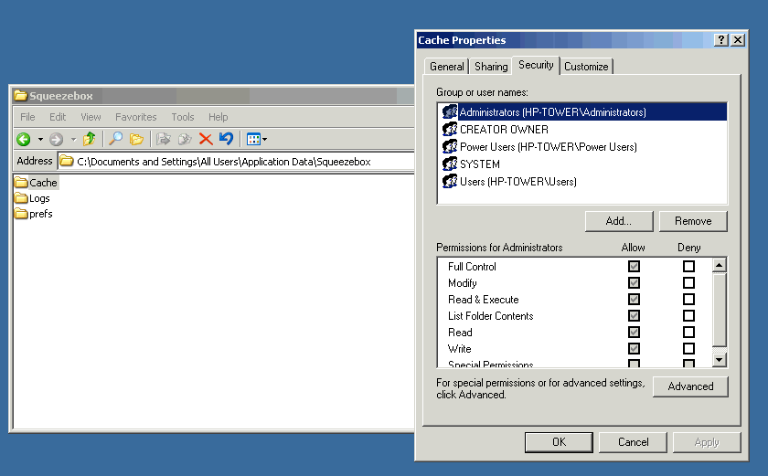Open the Customize tab
768x476 pixels.
tap(586, 67)
